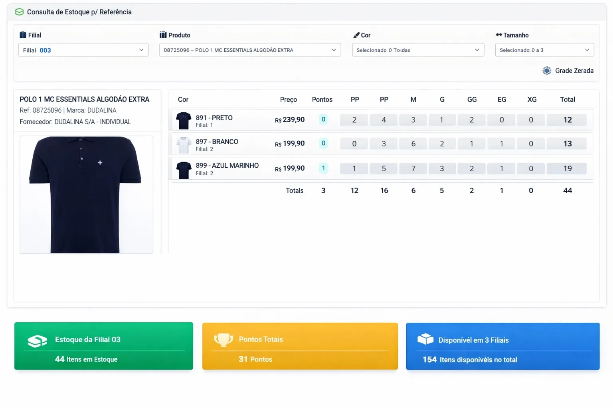Open the Cor filter dropdown
The image size is (613, 408).
(418, 50)
